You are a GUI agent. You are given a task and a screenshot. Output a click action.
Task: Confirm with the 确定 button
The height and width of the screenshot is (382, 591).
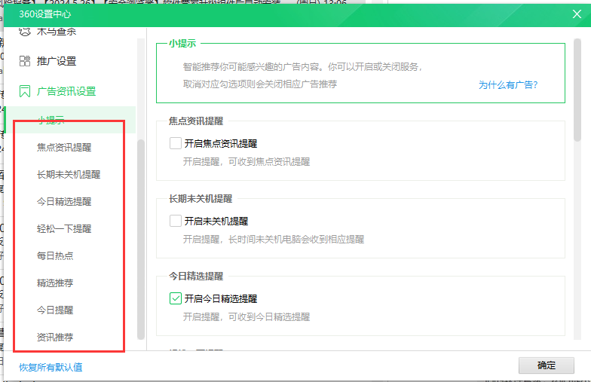click(x=546, y=365)
